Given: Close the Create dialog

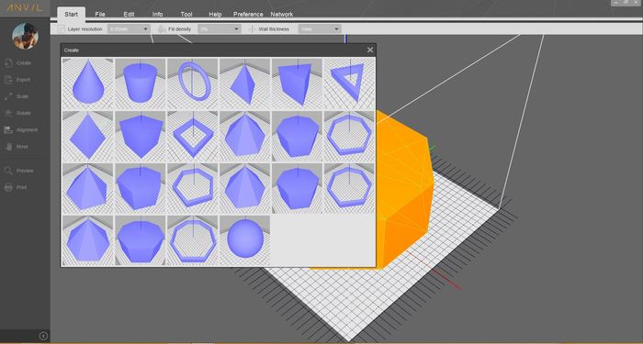Looking at the screenshot, I should [370, 50].
